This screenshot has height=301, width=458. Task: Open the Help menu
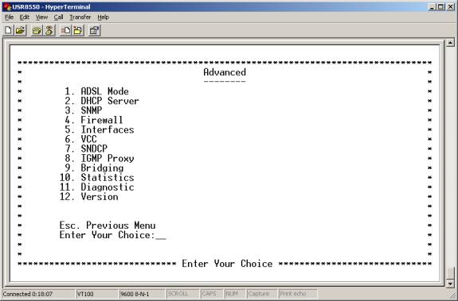point(103,17)
